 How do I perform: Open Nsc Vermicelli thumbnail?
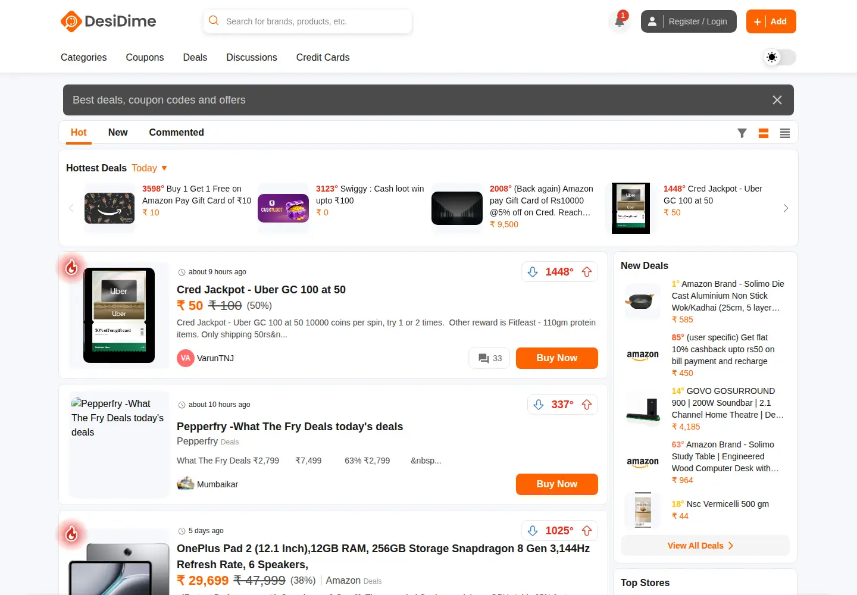point(643,510)
